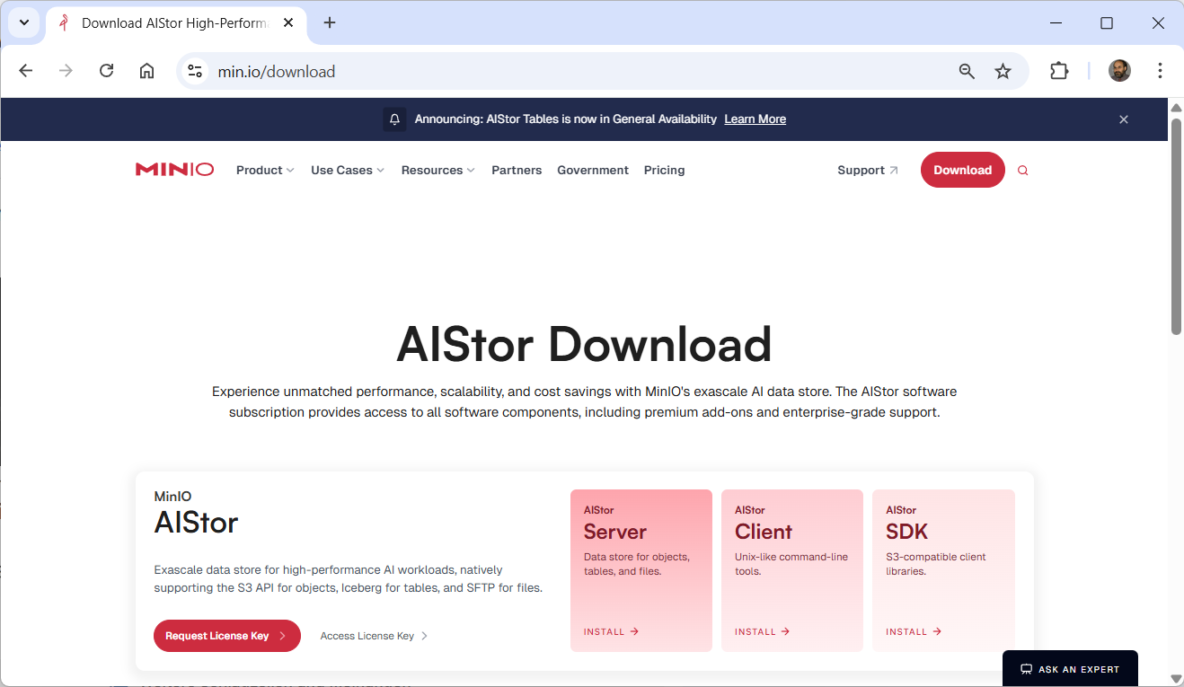Viewport: 1184px width, 687px height.
Task: Dismiss the announcement banner with X
Action: (x=1123, y=119)
